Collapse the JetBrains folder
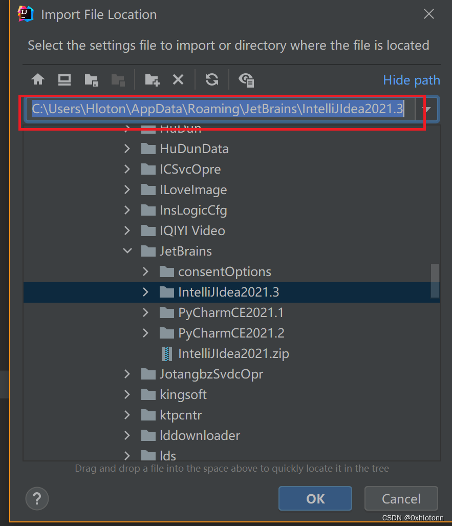 [x=127, y=251]
